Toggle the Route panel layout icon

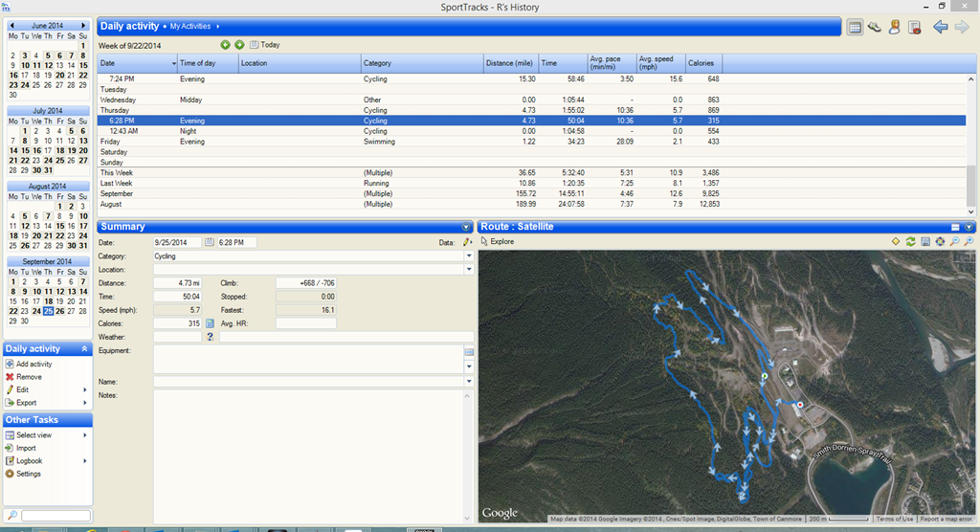pyautogui.click(x=955, y=227)
